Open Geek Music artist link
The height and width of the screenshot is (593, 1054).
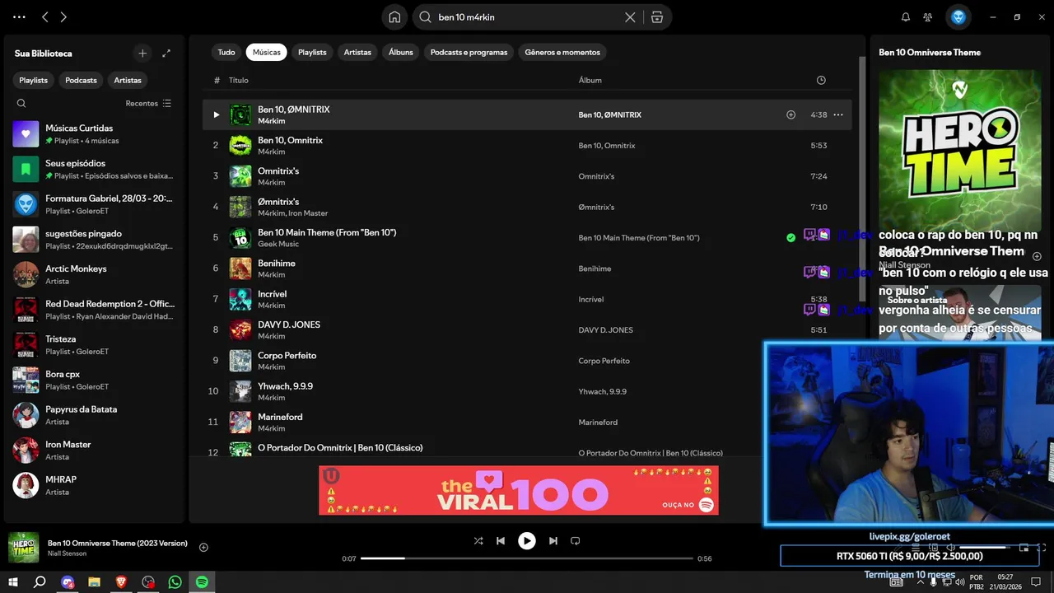[x=278, y=244]
